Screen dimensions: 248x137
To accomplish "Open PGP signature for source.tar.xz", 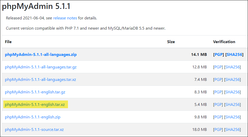I will pos(218,130).
